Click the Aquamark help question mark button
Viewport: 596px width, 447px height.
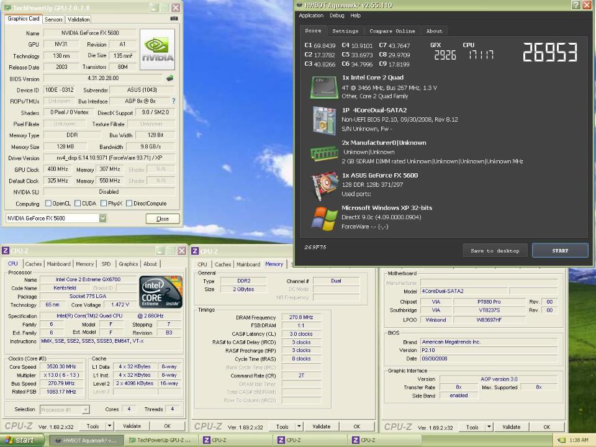click(x=576, y=4)
